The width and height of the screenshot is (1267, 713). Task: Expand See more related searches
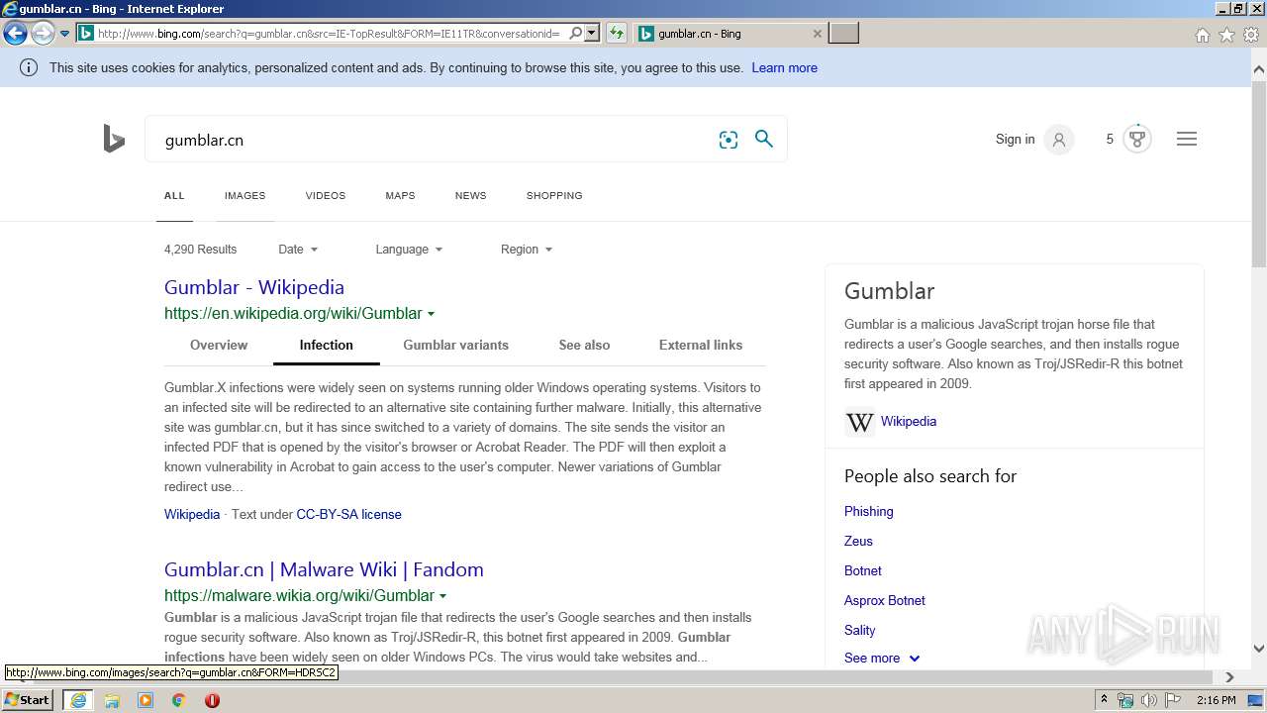pyautogui.click(x=882, y=658)
